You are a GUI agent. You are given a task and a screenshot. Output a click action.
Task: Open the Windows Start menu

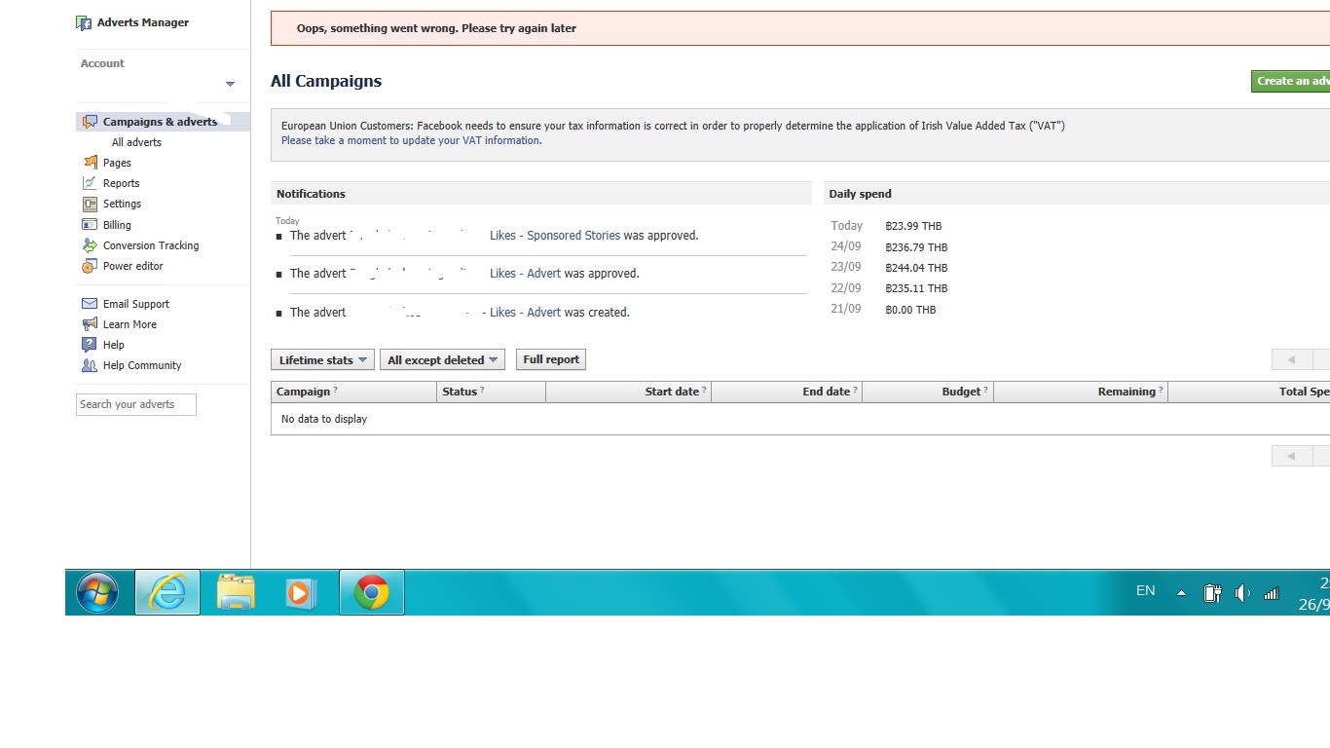coord(97,592)
